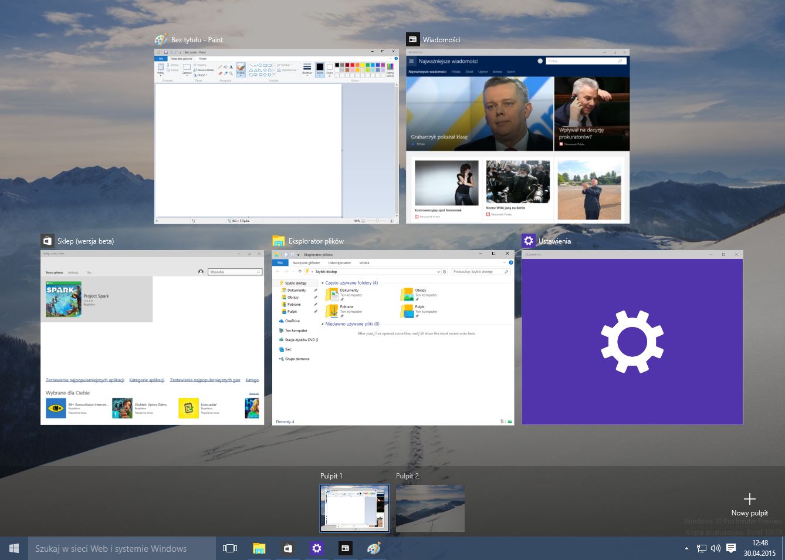The height and width of the screenshot is (560, 785).
Task: Switch to the Sklep (wersja beta) window
Action: point(152,338)
